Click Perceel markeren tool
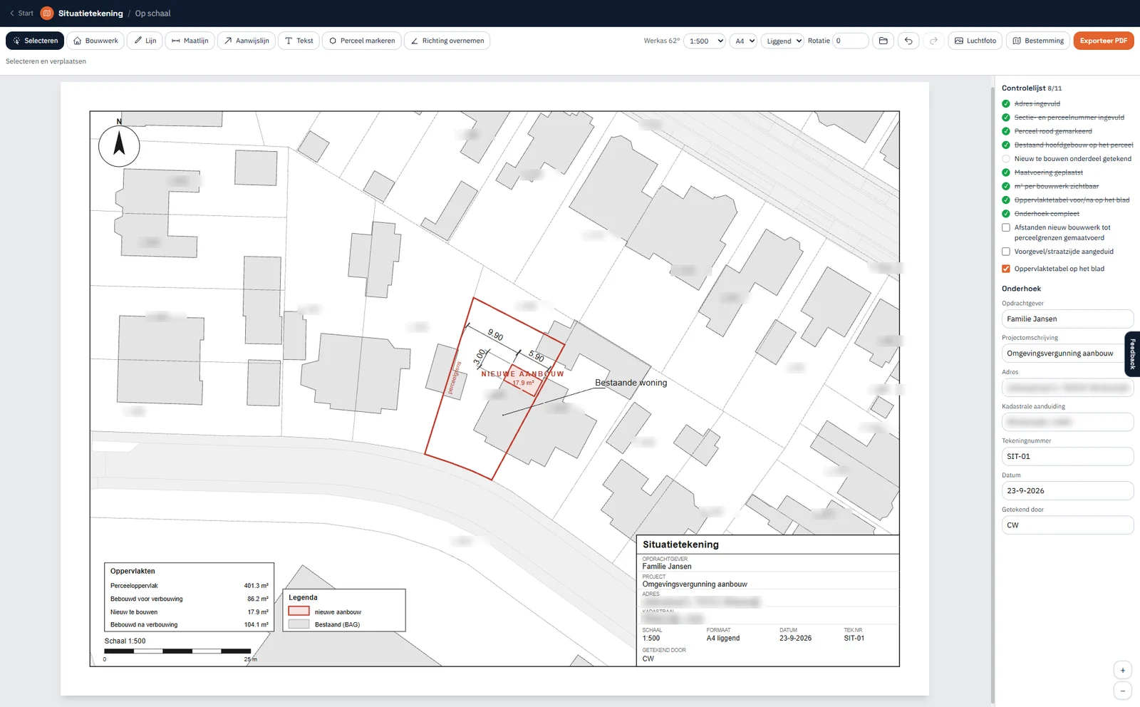Screen dimensions: 1140x707 (x=361, y=41)
